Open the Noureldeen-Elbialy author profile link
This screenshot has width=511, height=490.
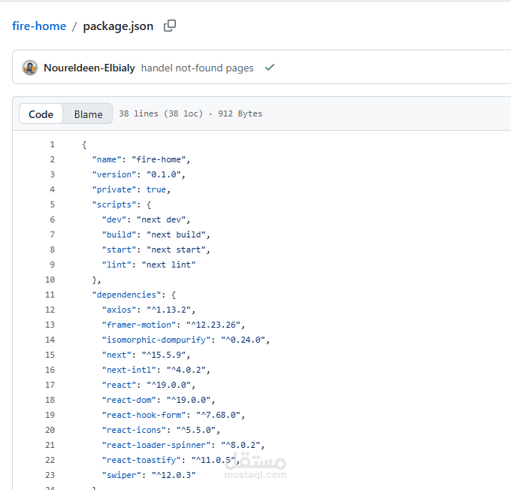89,68
